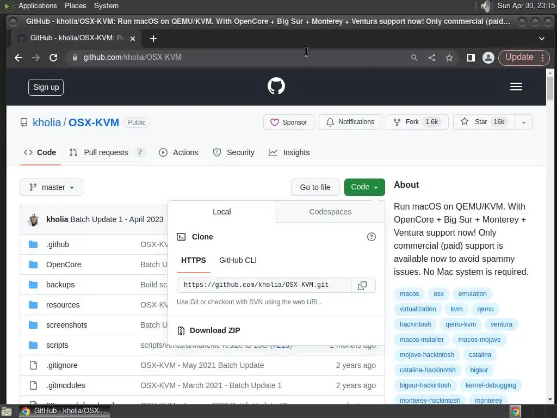The width and height of the screenshot is (557, 418).
Task: Open the Pull requests tab
Action: click(x=107, y=153)
